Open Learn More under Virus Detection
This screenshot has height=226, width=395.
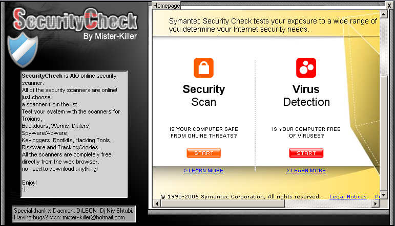point(306,170)
